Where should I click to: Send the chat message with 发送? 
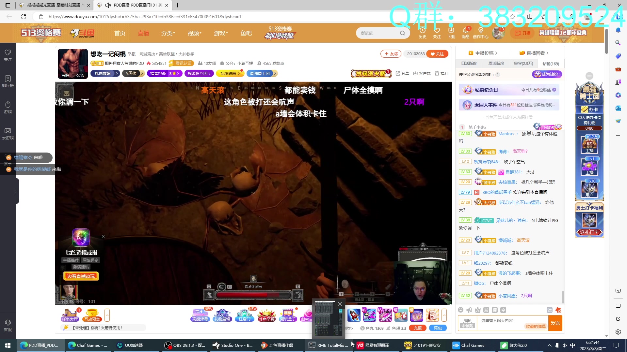tap(555, 323)
